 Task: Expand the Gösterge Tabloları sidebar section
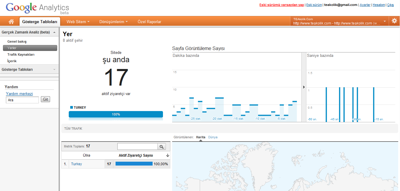pos(54,70)
